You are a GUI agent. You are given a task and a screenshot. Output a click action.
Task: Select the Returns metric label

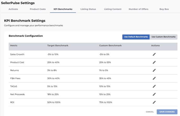pos(14,70)
